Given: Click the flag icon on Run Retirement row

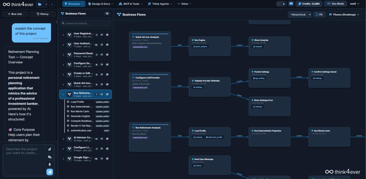Looking at the screenshot, I should click(102, 94).
